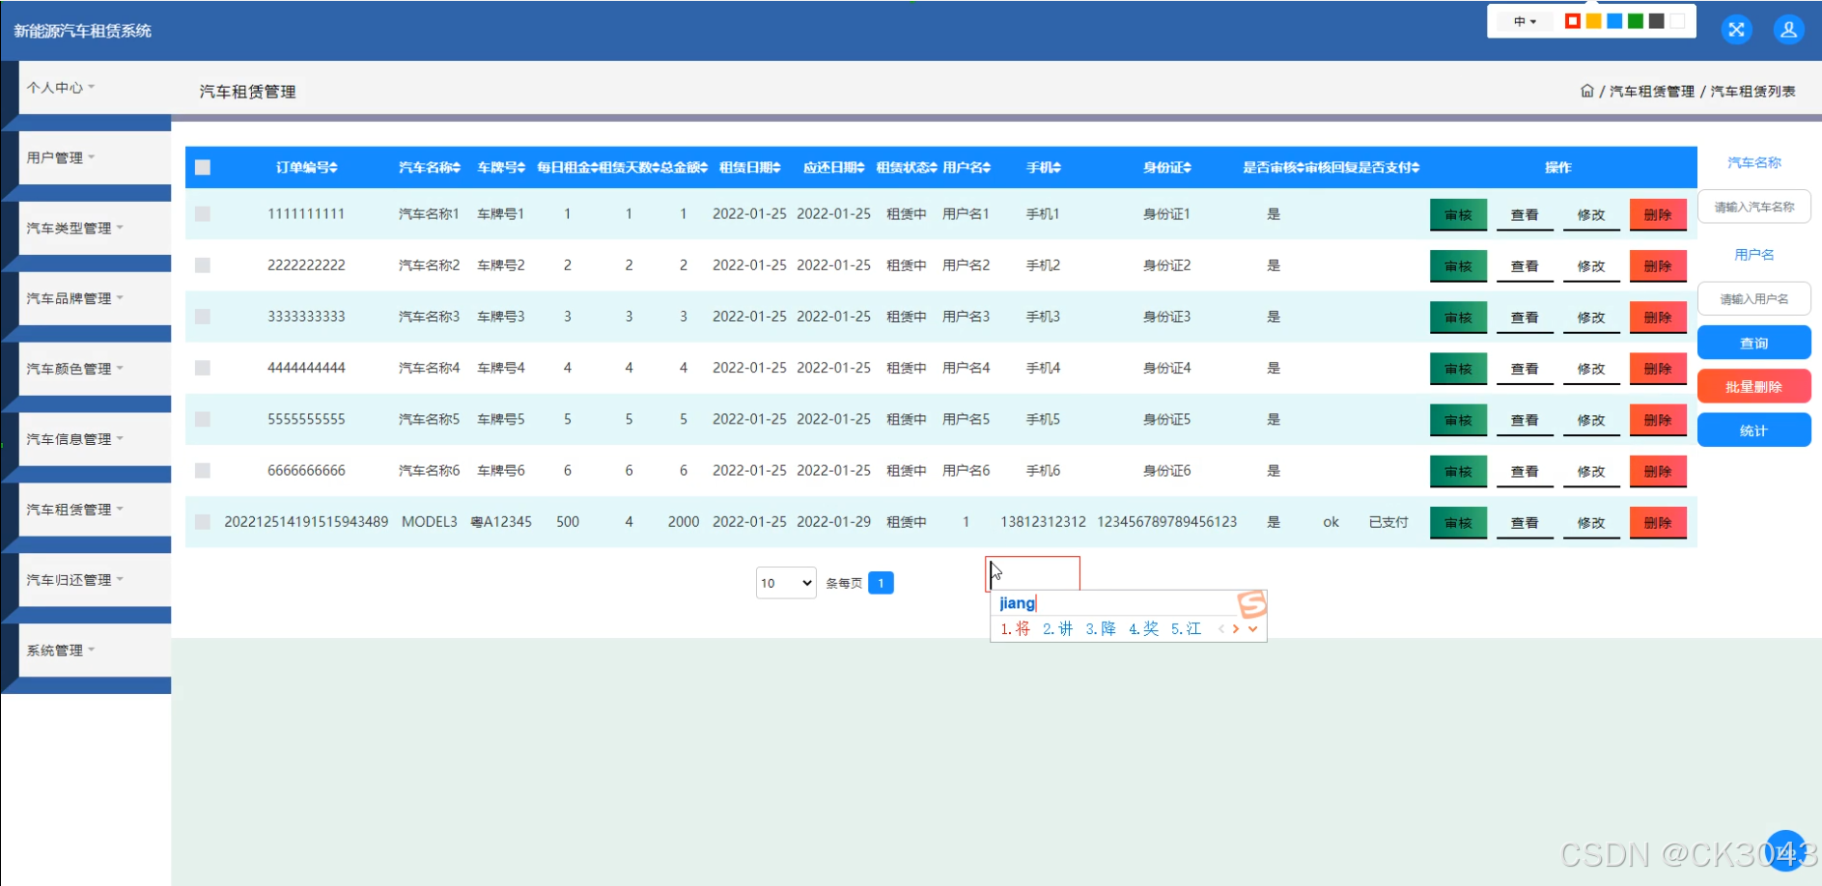Screen dimensions: 1822x886
Task: Sort by 应还日期 column header
Action: [x=834, y=167]
